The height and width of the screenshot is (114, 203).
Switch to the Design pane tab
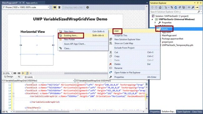coord(8,77)
